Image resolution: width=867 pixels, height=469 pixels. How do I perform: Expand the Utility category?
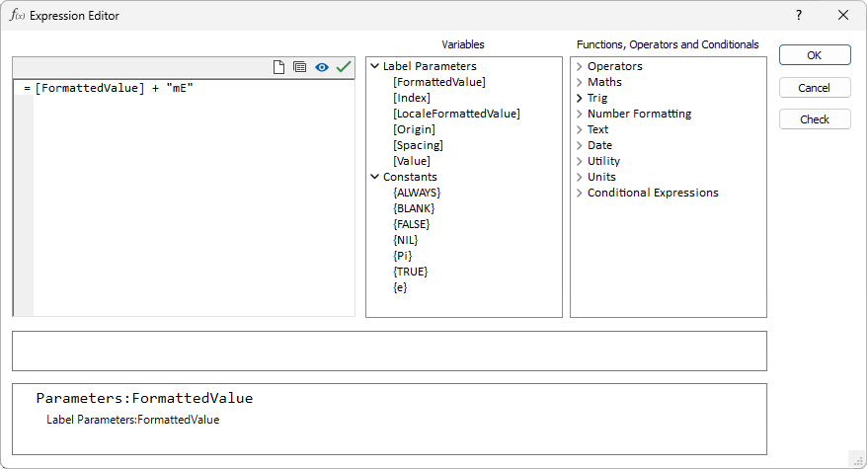pyautogui.click(x=580, y=161)
